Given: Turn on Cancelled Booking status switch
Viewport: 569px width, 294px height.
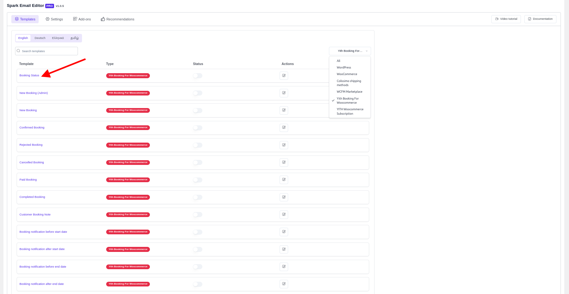Looking at the screenshot, I should pos(198,162).
